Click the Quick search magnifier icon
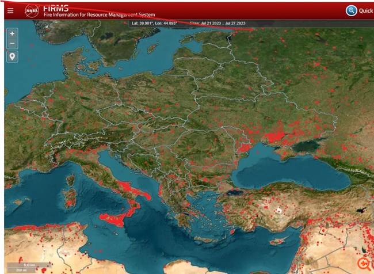 (351, 10)
